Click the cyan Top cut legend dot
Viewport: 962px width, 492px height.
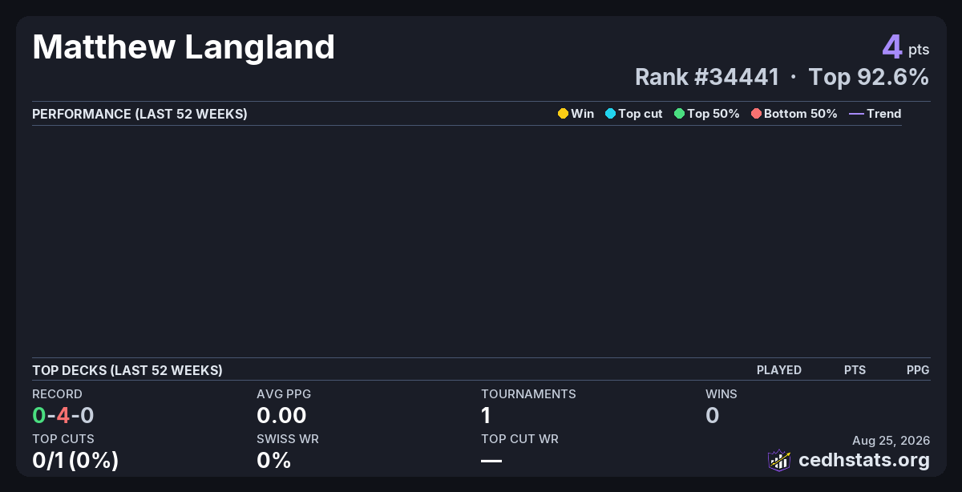click(x=610, y=114)
